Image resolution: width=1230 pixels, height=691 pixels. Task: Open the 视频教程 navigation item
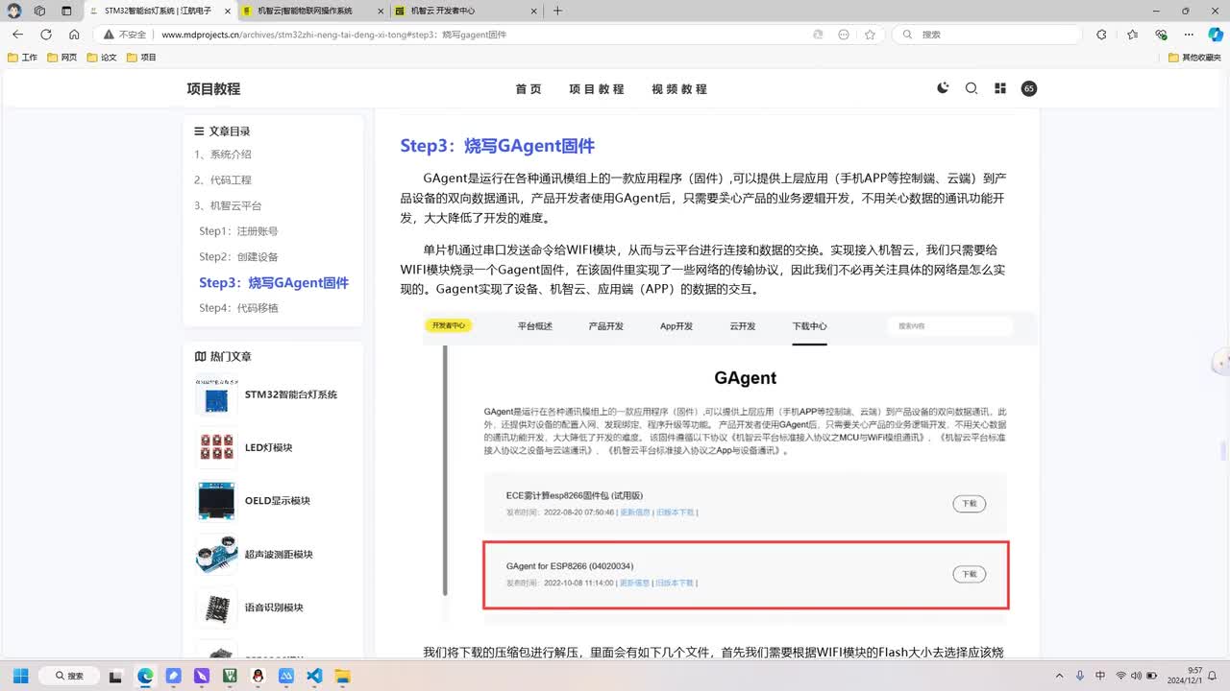679,88
